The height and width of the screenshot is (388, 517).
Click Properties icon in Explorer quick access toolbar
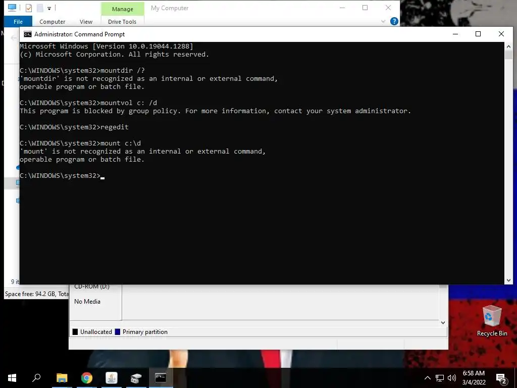coord(29,8)
